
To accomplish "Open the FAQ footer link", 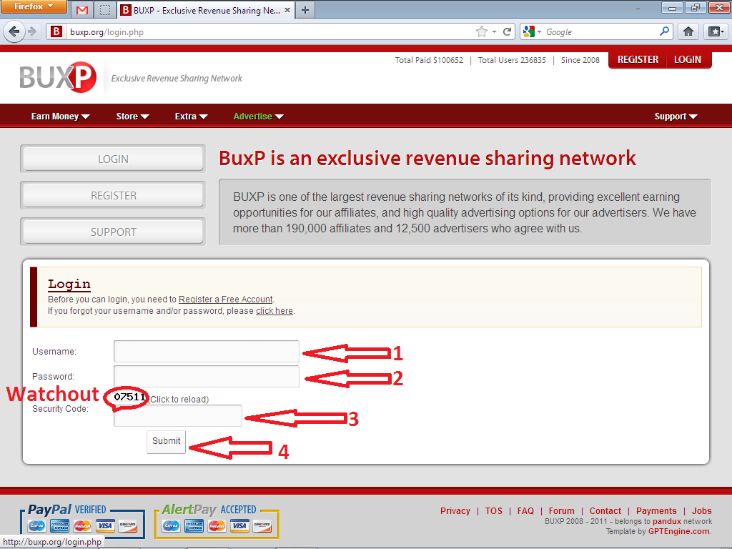I will (525, 510).
